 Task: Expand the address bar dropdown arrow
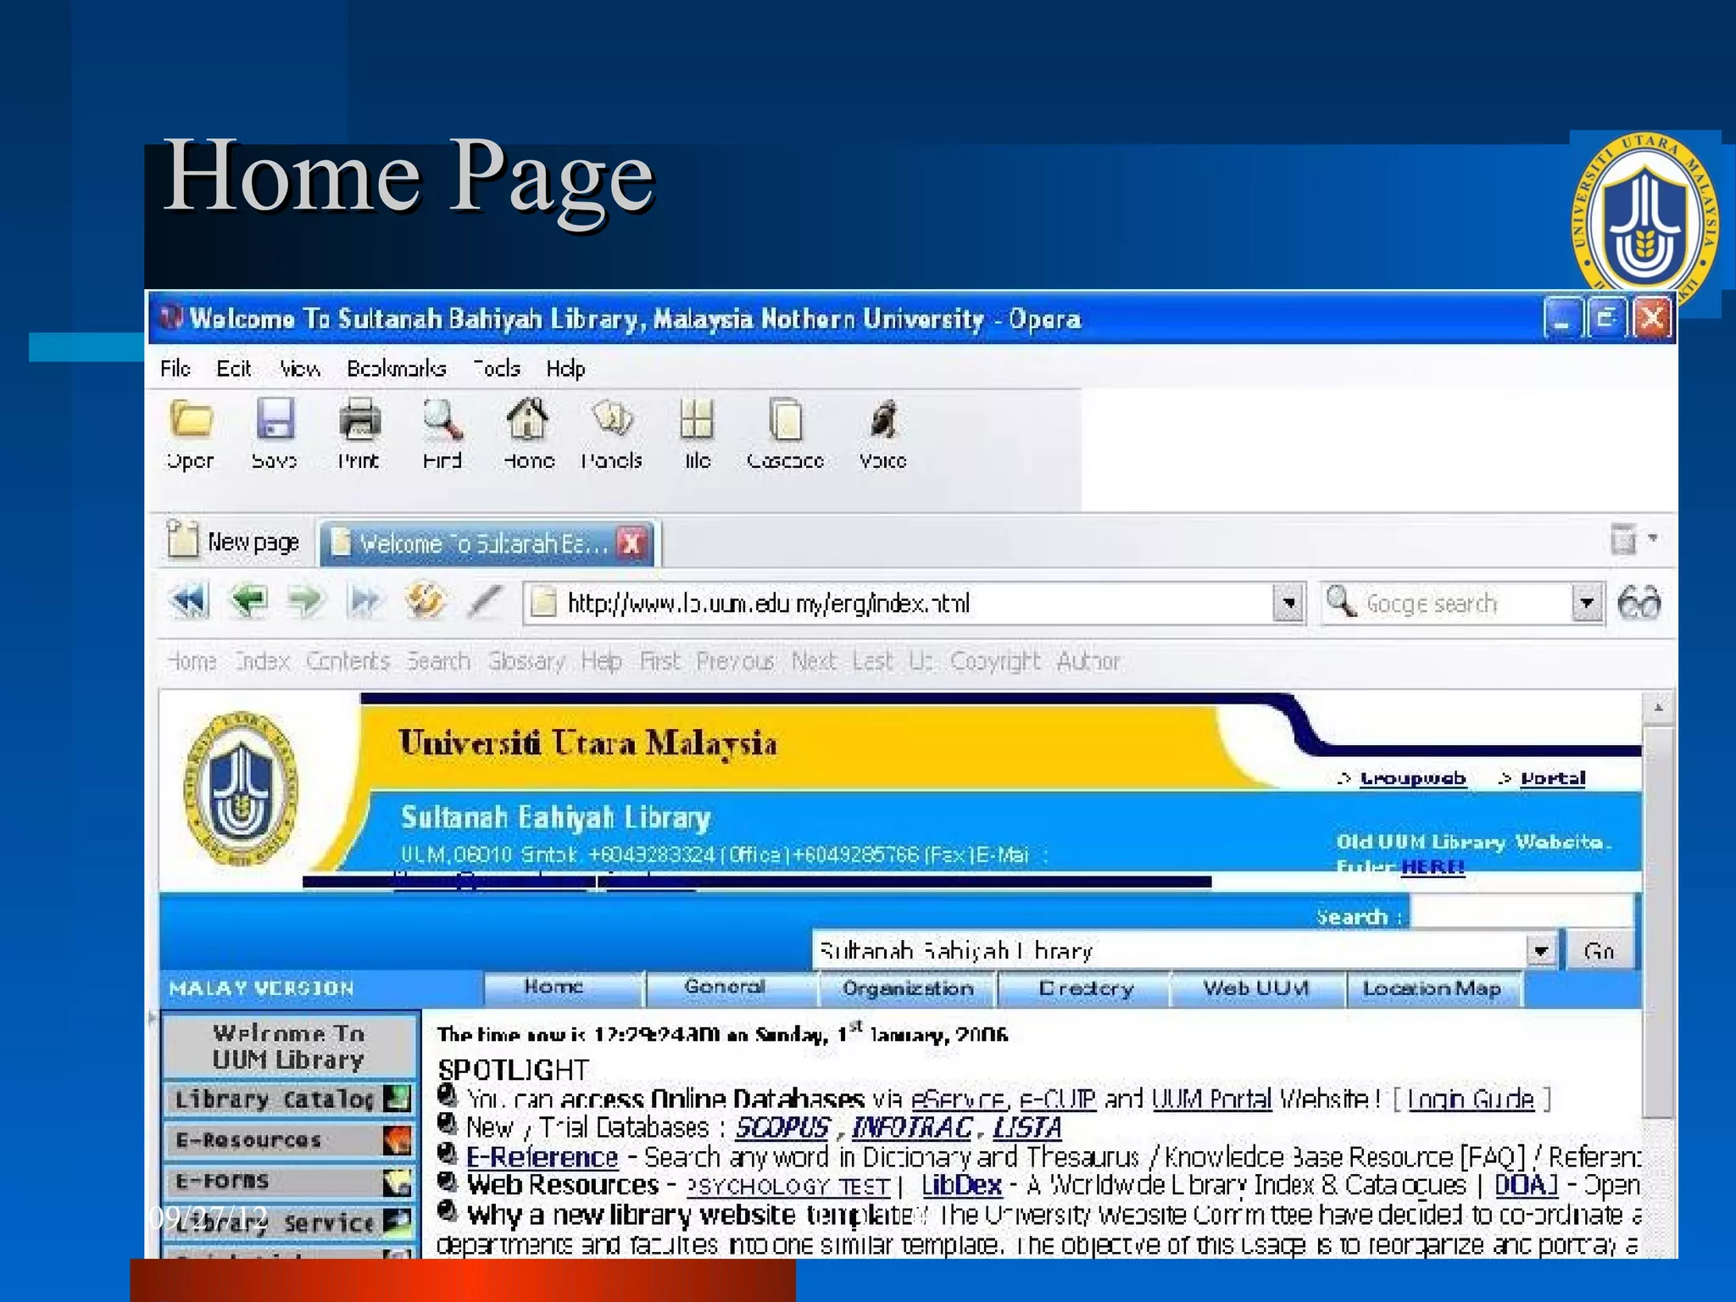pyautogui.click(x=1288, y=604)
